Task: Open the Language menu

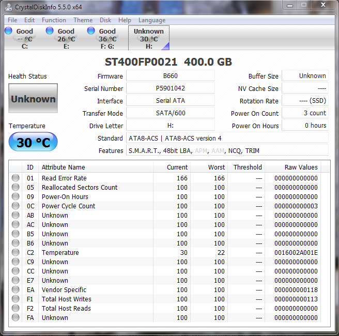Action: tap(152, 20)
